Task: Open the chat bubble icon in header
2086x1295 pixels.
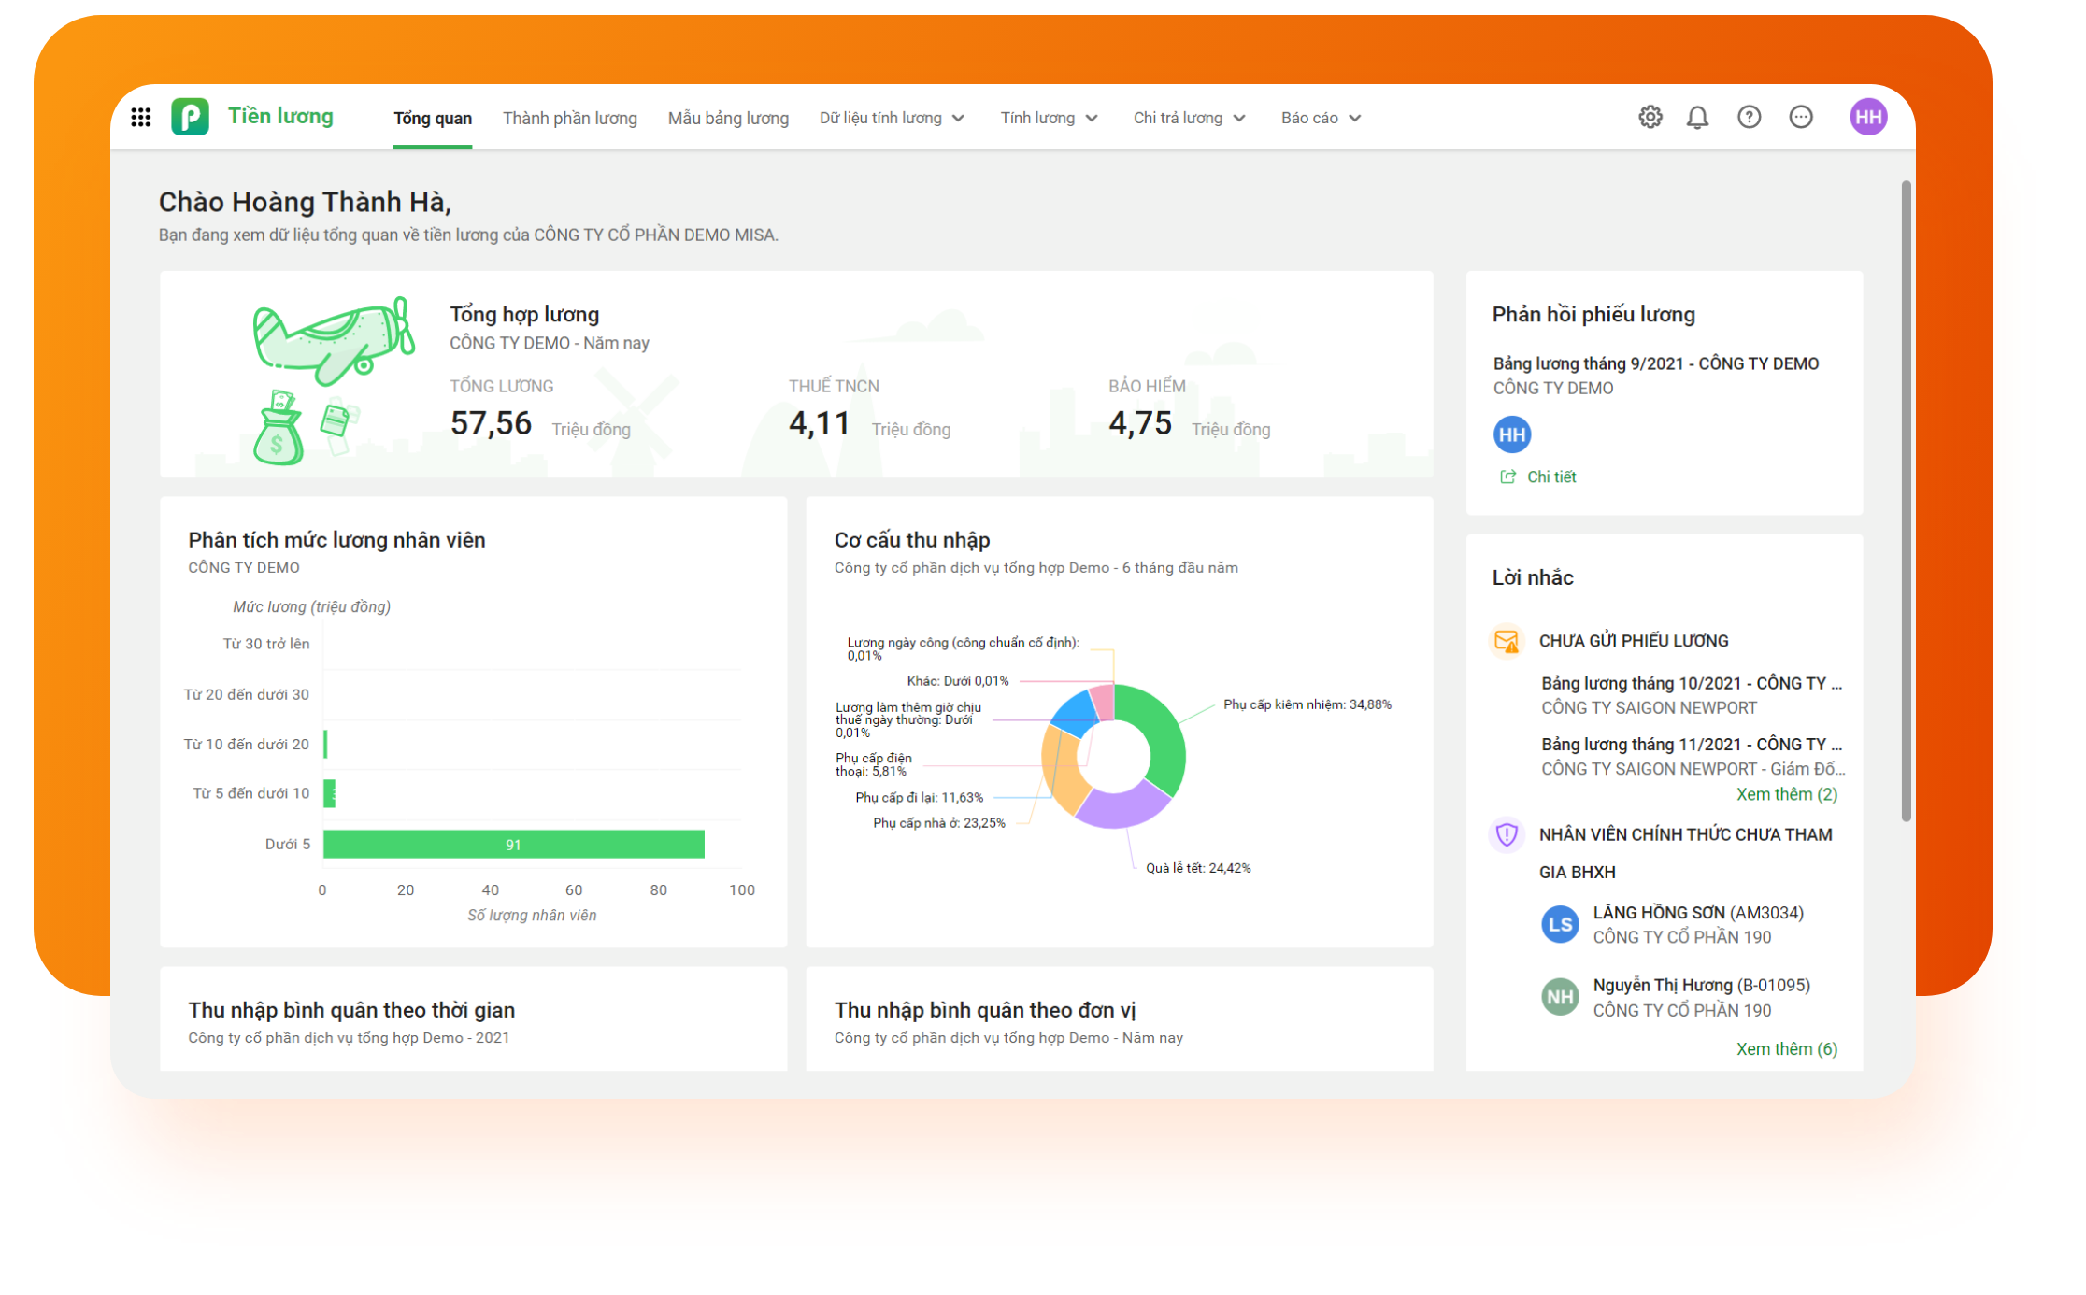Action: click(1800, 117)
